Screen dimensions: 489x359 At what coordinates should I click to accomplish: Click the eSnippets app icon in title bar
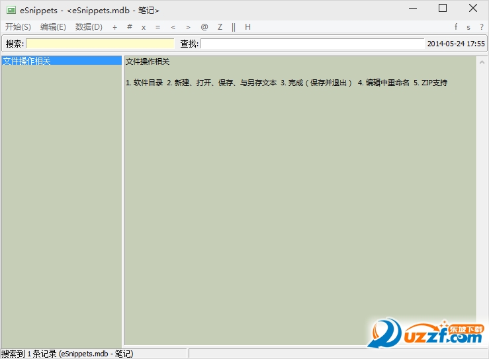pyautogui.click(x=11, y=11)
